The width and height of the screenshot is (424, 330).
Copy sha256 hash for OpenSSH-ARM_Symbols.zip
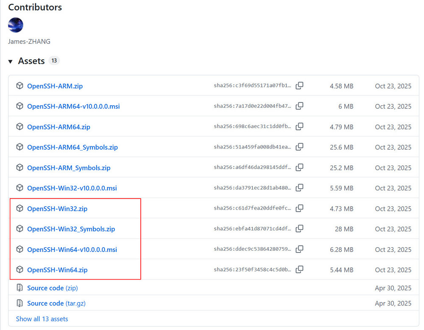tap(299, 167)
